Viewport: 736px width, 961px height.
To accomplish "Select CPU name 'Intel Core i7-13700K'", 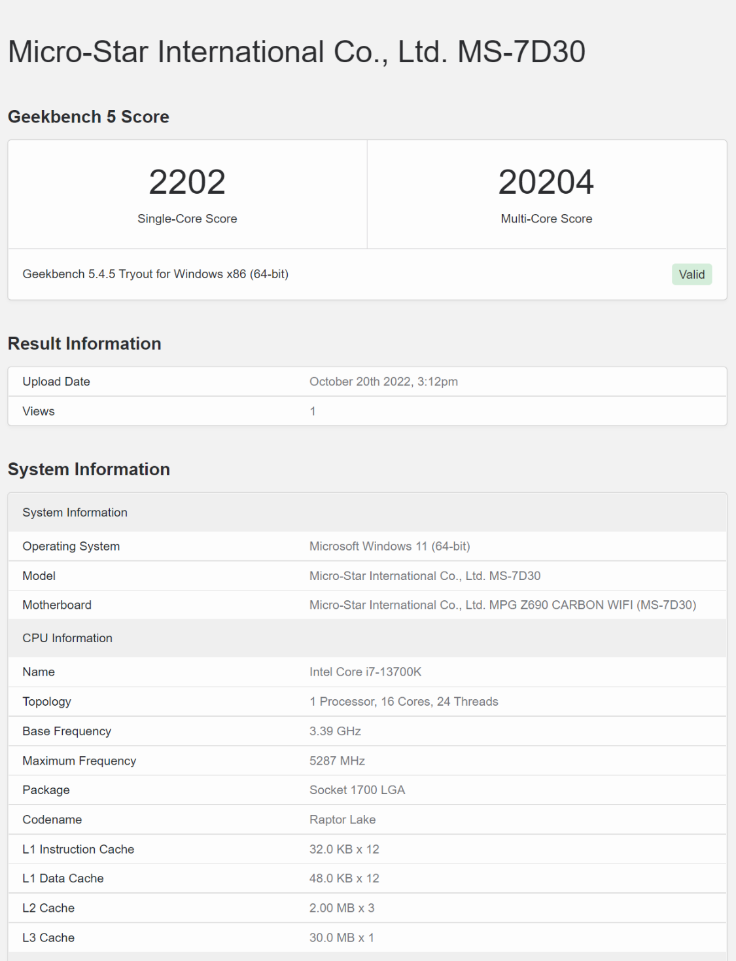I will tap(366, 672).
